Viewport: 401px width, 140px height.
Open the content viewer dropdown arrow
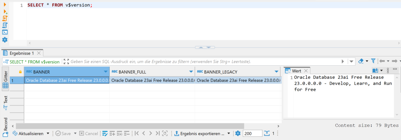coord(381,70)
